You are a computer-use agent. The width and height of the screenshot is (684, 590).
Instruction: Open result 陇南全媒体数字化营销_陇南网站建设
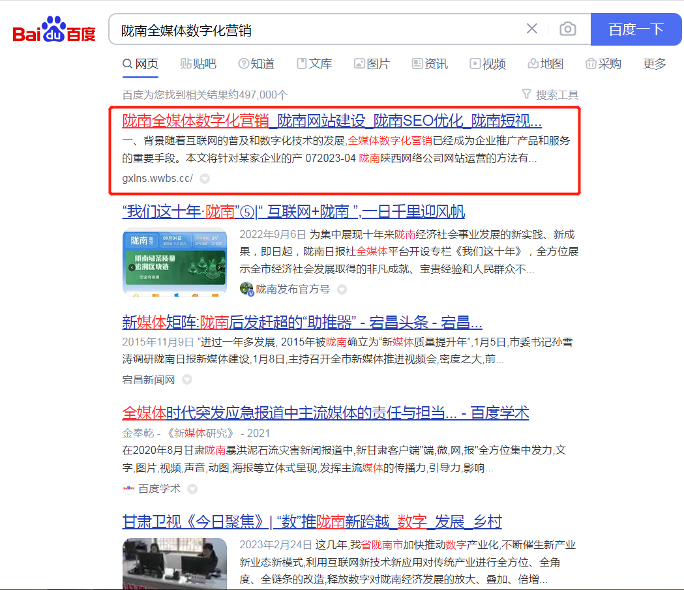pos(332,121)
